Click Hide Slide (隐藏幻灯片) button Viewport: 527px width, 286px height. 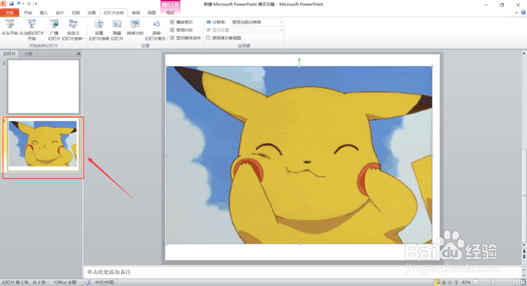tap(116, 29)
